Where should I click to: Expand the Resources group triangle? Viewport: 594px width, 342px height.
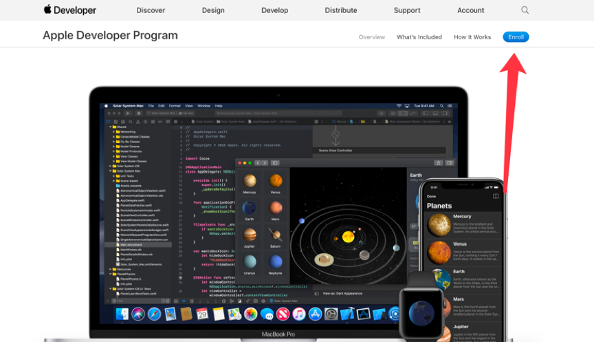pos(110,269)
